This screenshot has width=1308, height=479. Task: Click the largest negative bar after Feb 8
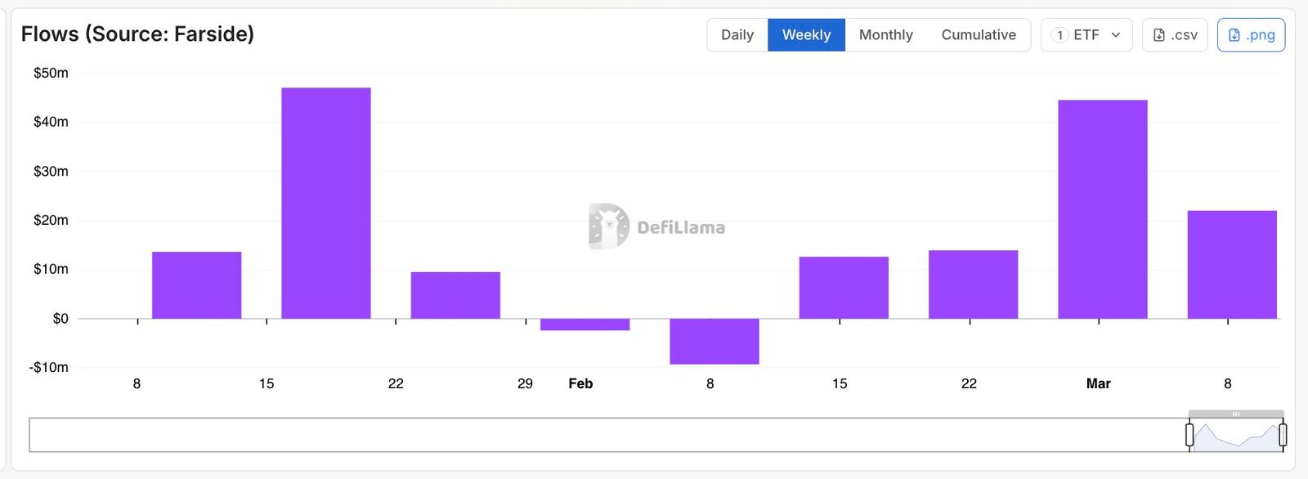[714, 341]
